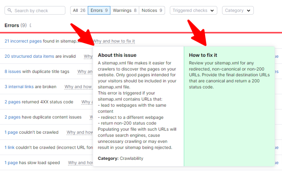Select the Errors 9 tab
Viewport: 282px width, 172px height.
click(99, 11)
